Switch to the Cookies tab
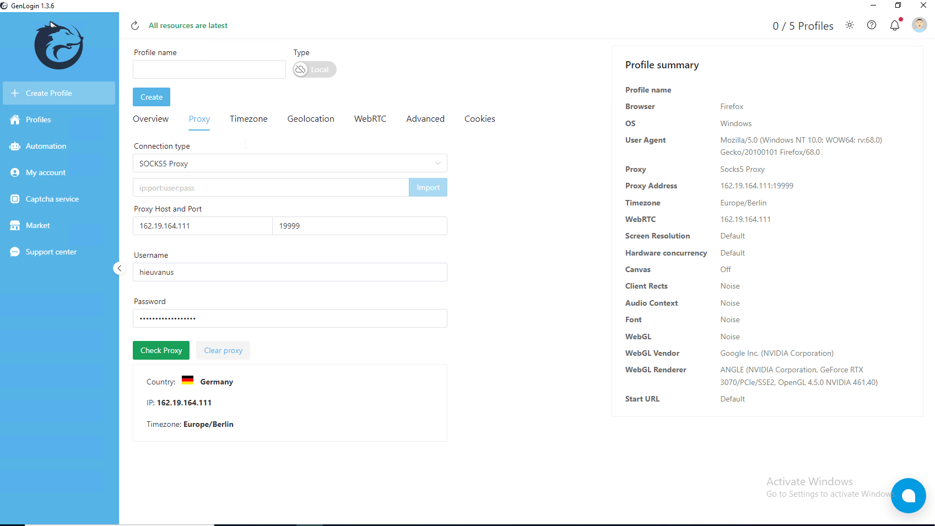 pyautogui.click(x=479, y=119)
